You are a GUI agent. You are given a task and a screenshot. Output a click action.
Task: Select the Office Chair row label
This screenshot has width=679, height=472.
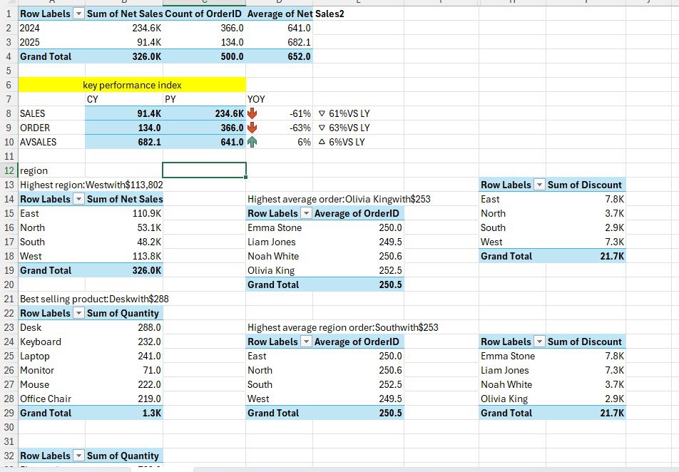(x=51, y=399)
